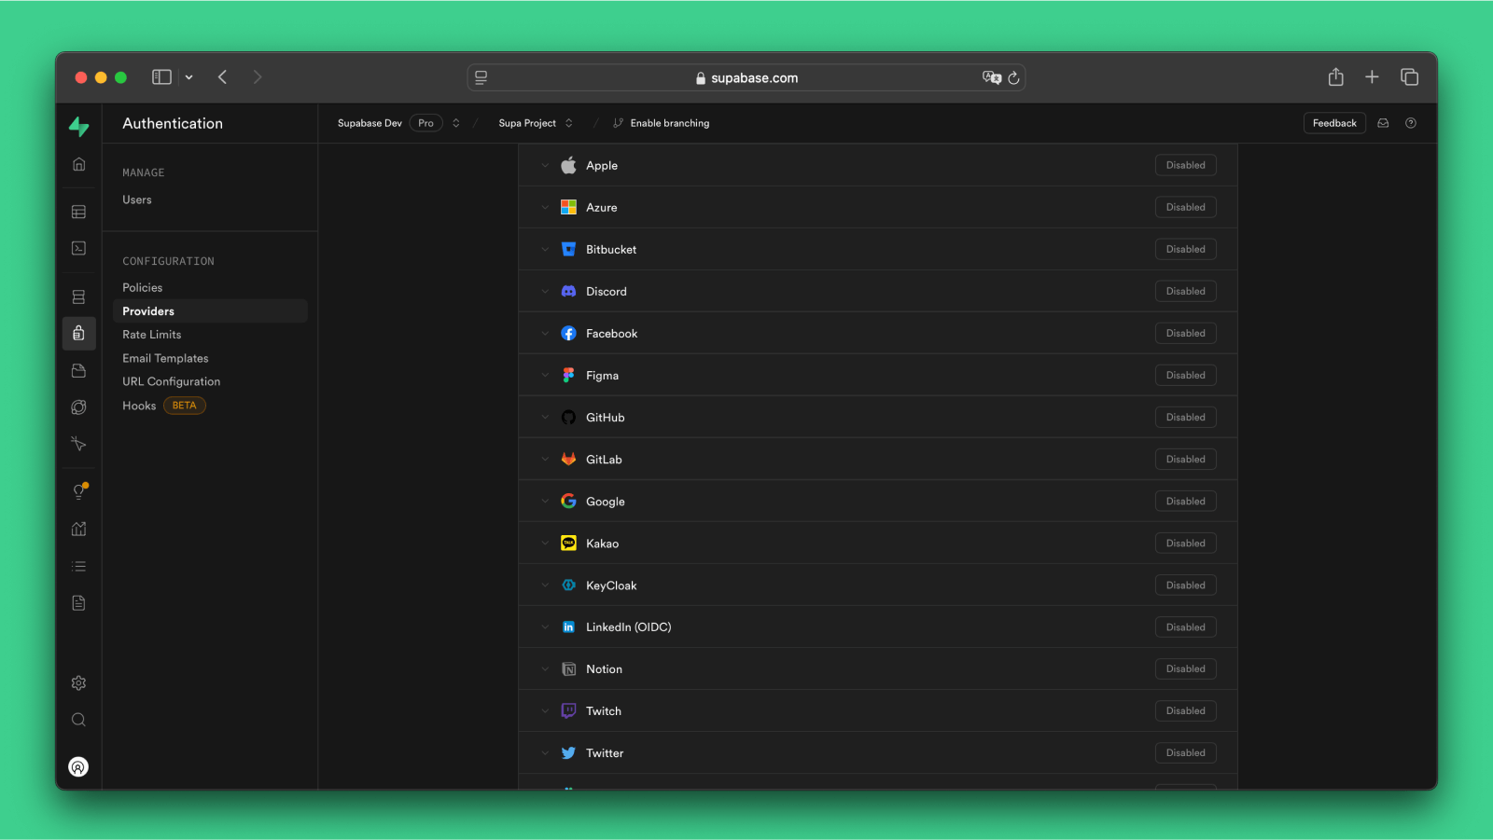This screenshot has height=840, width=1493.
Task: Click the Feedback button
Action: point(1334,123)
